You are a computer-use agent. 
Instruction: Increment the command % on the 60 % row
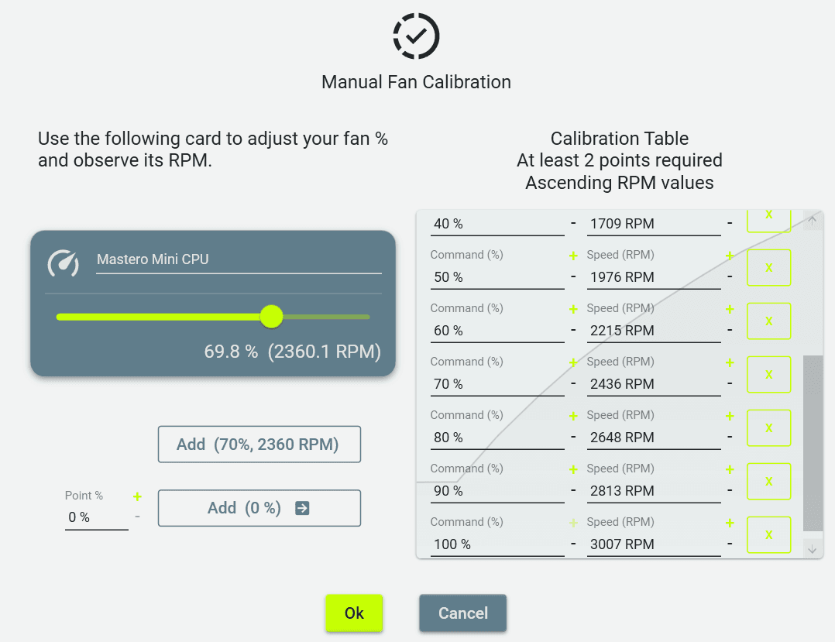click(x=573, y=309)
